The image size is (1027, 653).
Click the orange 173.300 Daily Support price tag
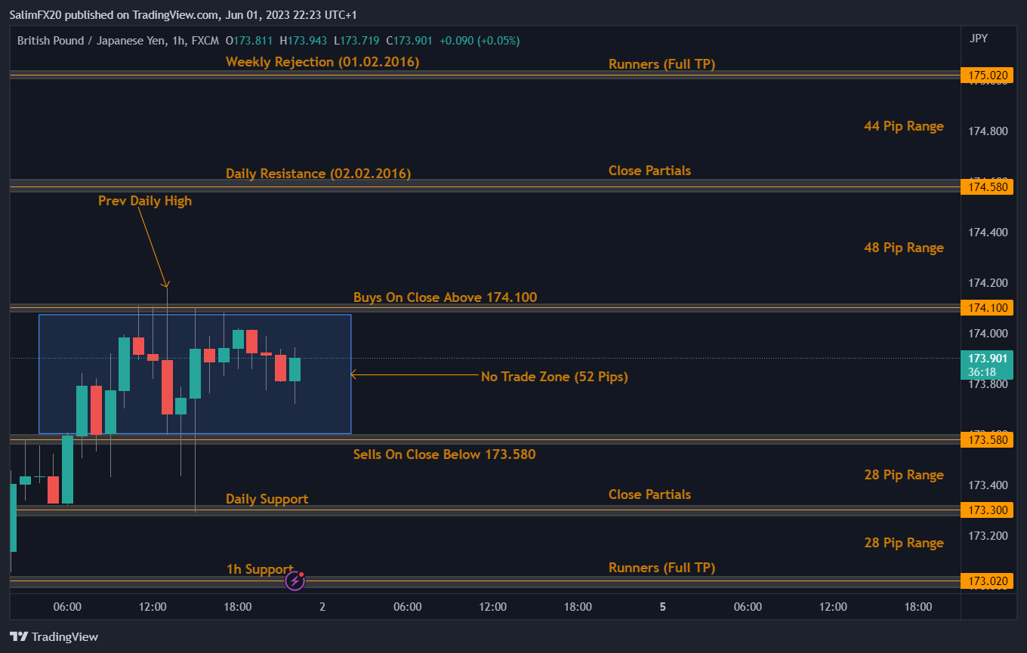pos(987,510)
